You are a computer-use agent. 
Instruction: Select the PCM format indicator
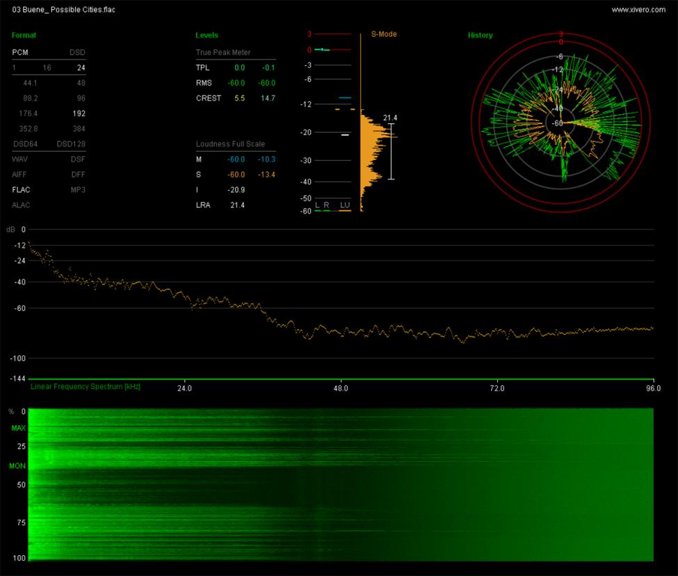click(x=22, y=52)
